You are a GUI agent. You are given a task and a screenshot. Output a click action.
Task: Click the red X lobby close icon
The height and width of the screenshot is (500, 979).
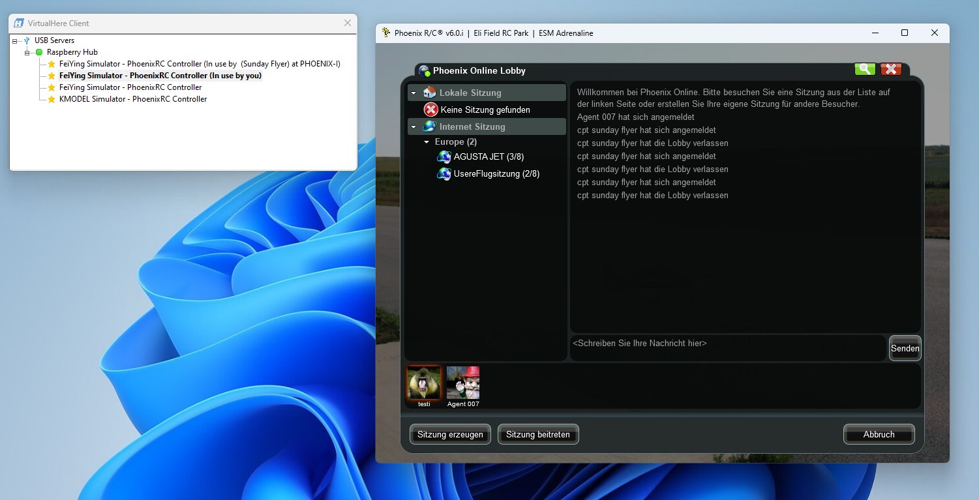coord(890,70)
